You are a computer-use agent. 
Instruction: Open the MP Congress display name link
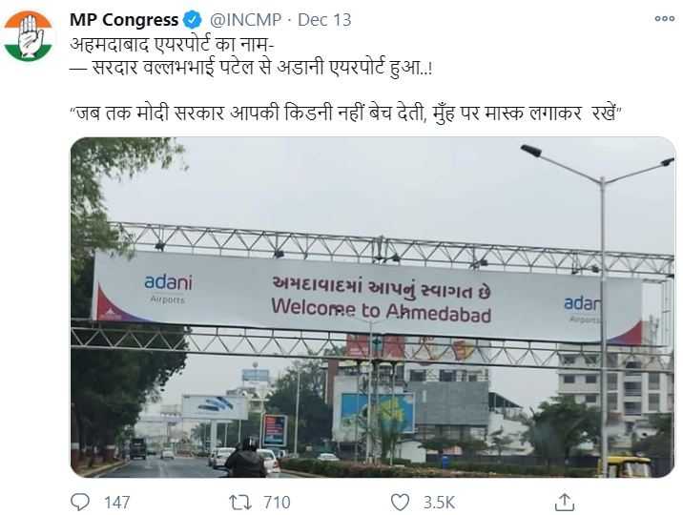124,20
